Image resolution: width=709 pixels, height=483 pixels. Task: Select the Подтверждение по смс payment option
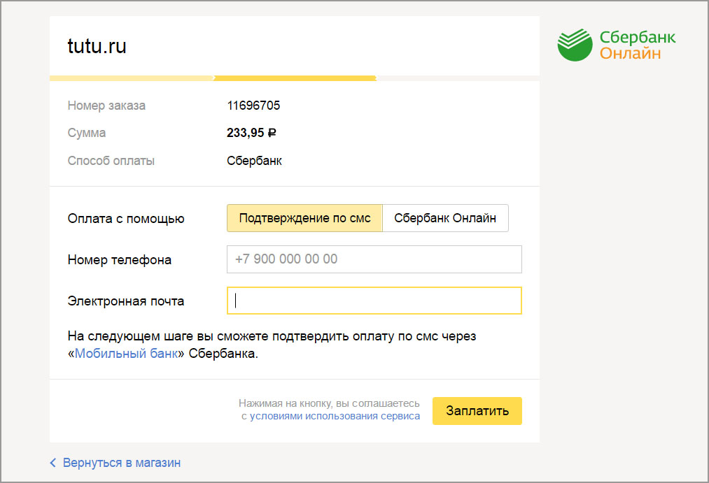tap(304, 217)
